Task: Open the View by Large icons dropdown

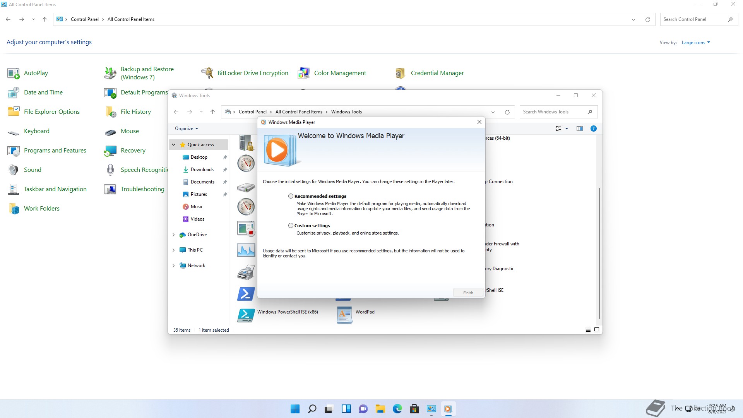Action: [x=696, y=43]
